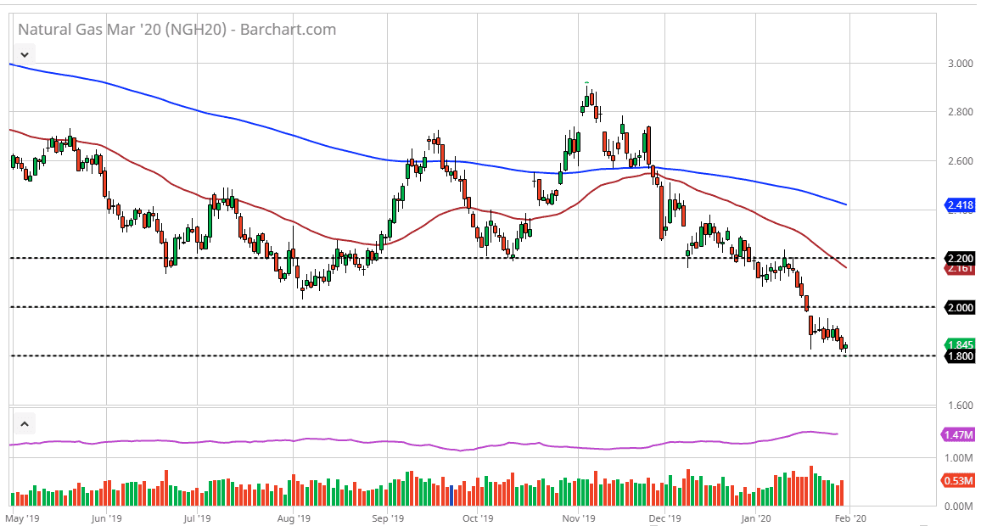Screen dimensions: 981x526
Task: Click the Sep '19 date axis label
Action: 387,518
